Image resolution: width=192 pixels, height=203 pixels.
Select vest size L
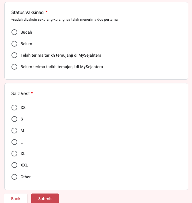(14, 142)
